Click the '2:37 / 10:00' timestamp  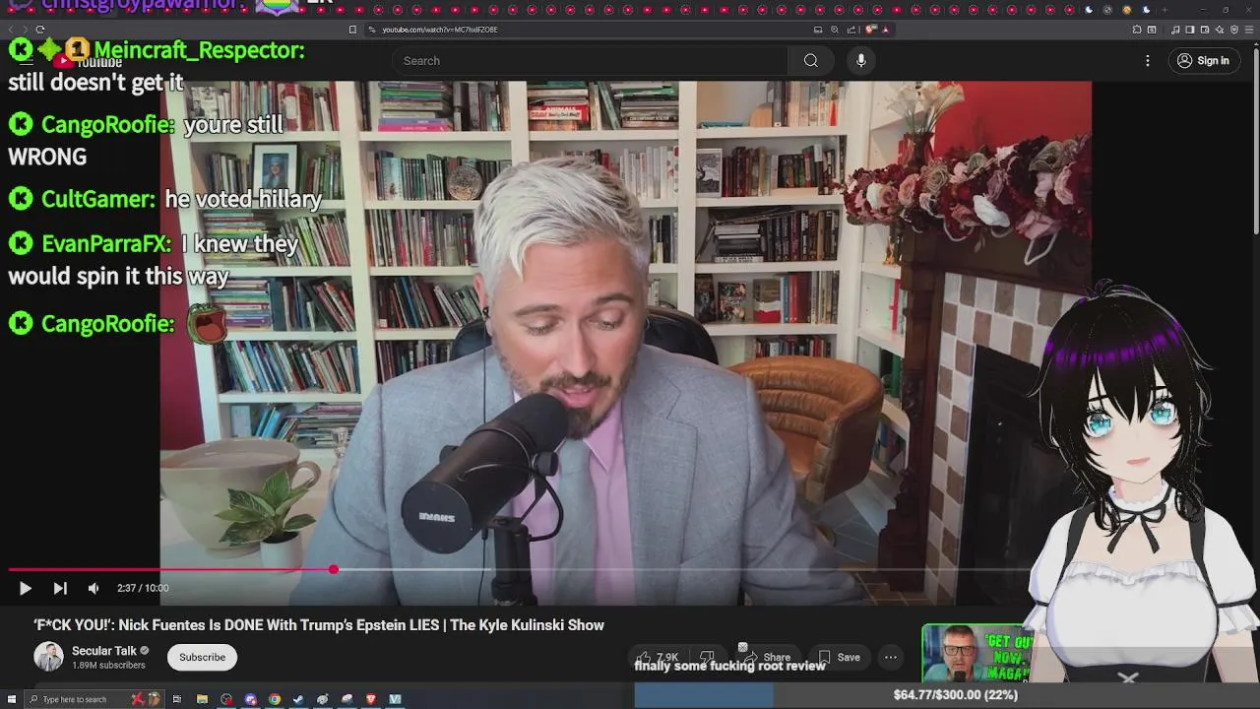pyautogui.click(x=143, y=588)
